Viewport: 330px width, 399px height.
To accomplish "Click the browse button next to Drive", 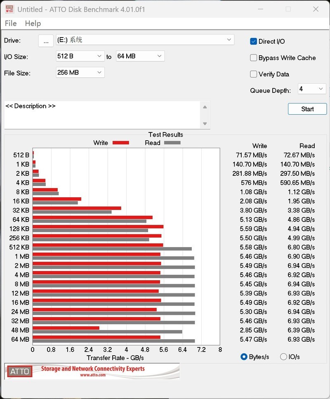I will tap(46, 40).
